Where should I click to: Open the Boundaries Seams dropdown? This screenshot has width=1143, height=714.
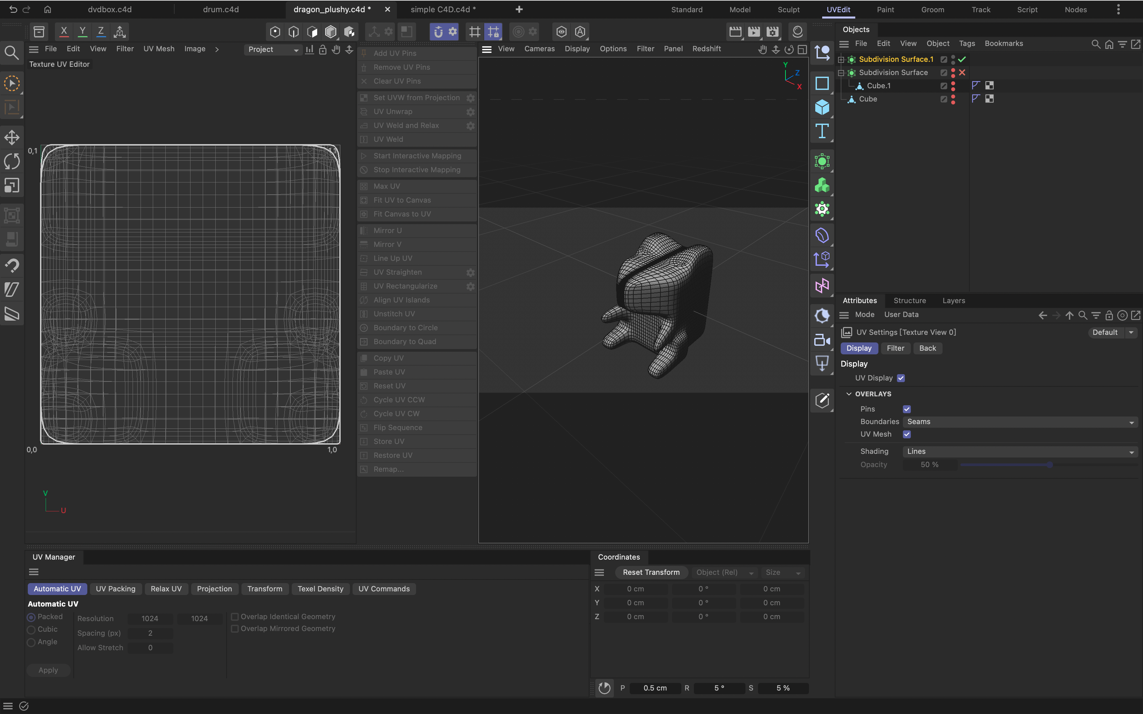click(x=1020, y=422)
